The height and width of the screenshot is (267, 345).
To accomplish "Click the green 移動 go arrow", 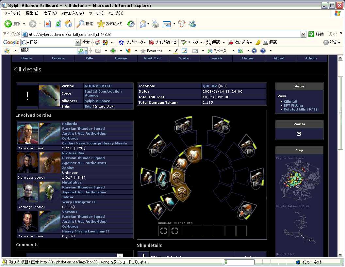I will point(311,34).
